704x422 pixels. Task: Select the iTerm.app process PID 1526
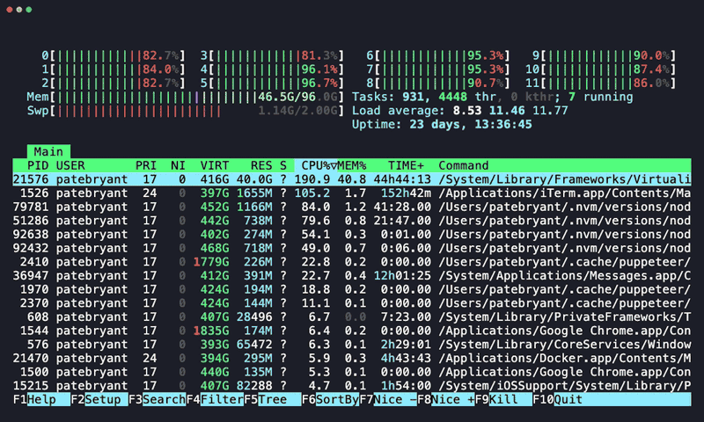click(x=352, y=193)
